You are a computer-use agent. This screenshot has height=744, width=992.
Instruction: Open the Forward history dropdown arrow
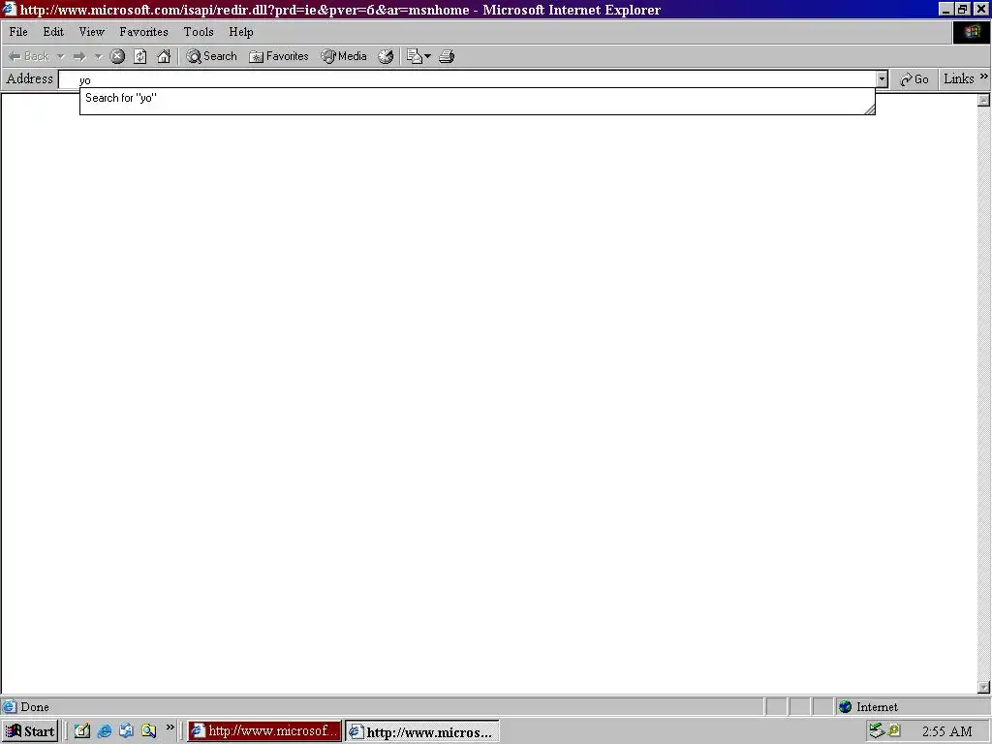99,56
